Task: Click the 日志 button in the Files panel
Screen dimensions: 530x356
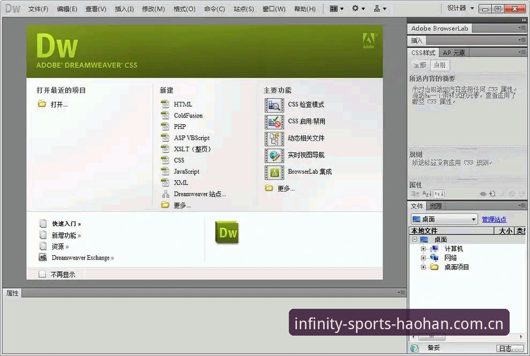Action: click(x=510, y=348)
